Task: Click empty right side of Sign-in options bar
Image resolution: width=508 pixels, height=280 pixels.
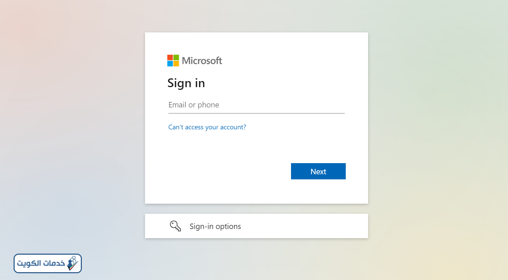Action: [x=304, y=226]
